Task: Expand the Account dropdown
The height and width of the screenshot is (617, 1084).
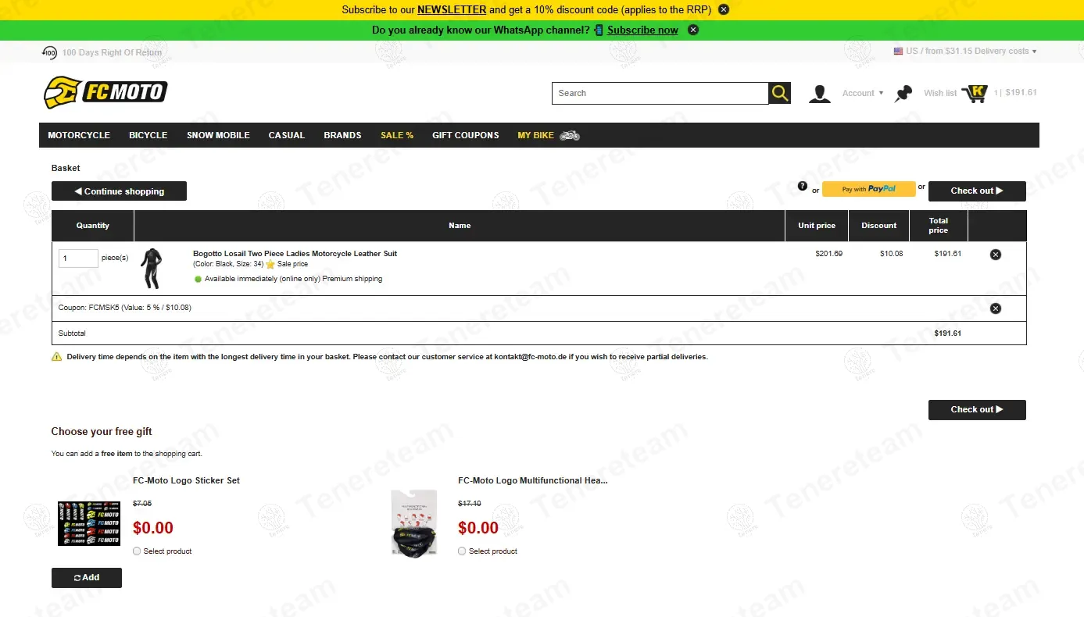Action: pos(862,93)
